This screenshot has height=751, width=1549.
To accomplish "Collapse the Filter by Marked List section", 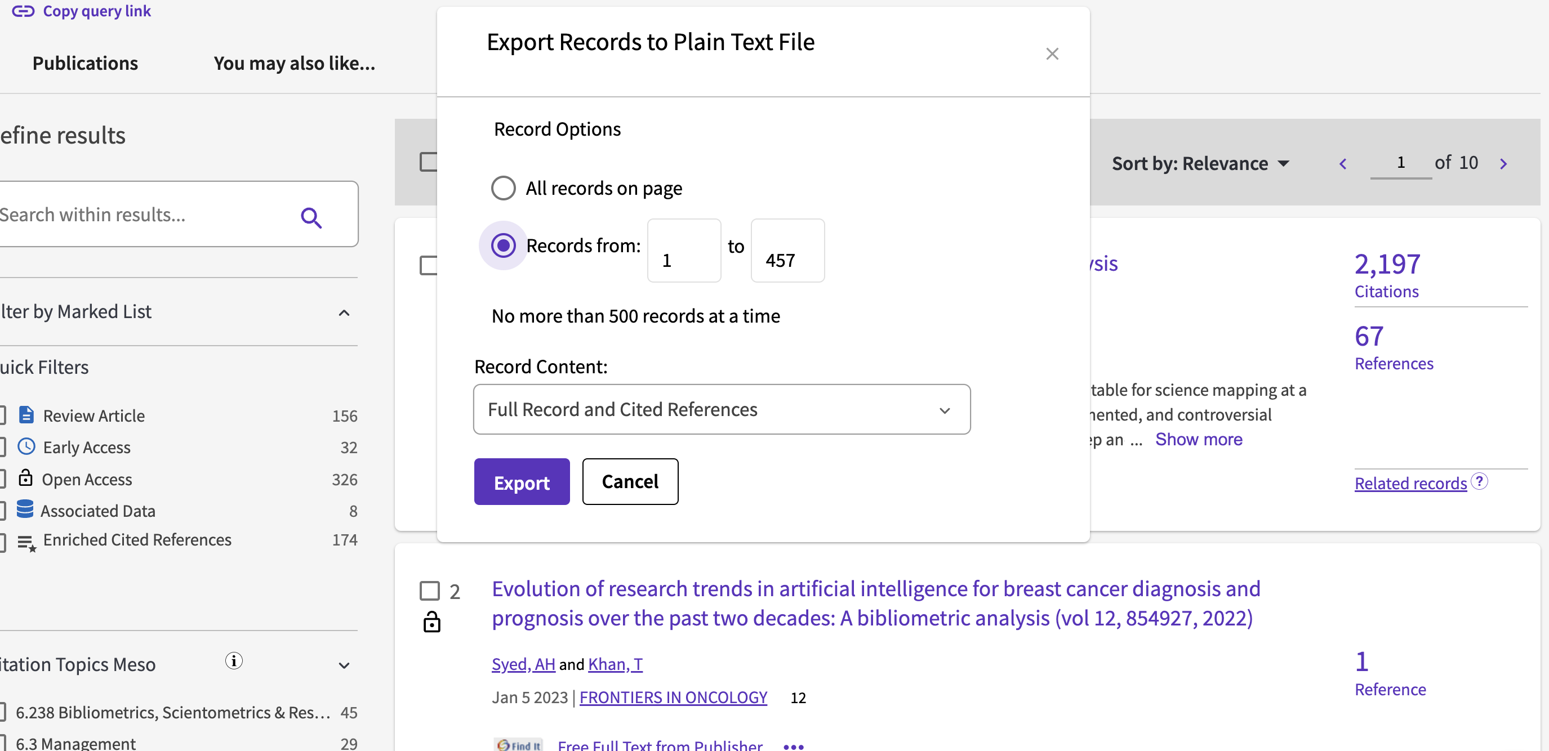I will [x=344, y=312].
